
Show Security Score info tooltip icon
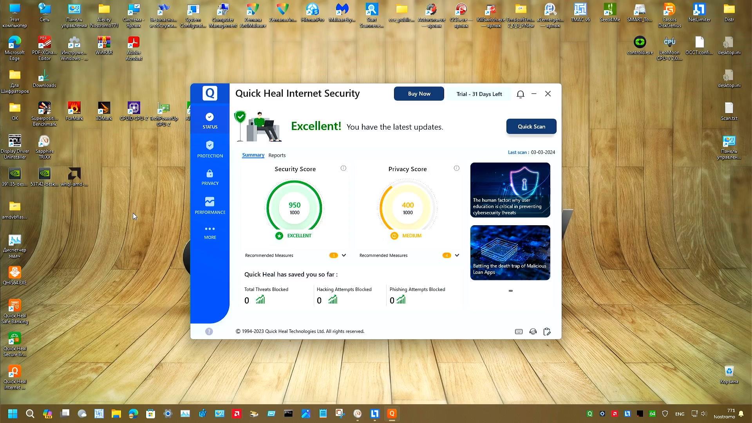pos(343,168)
